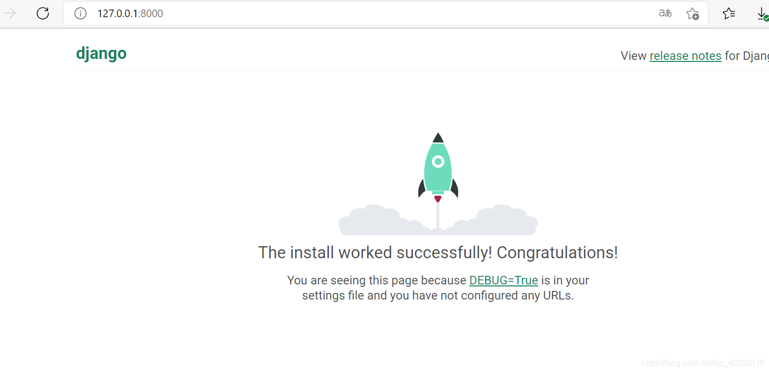Add this page to favorites star icon

click(693, 14)
